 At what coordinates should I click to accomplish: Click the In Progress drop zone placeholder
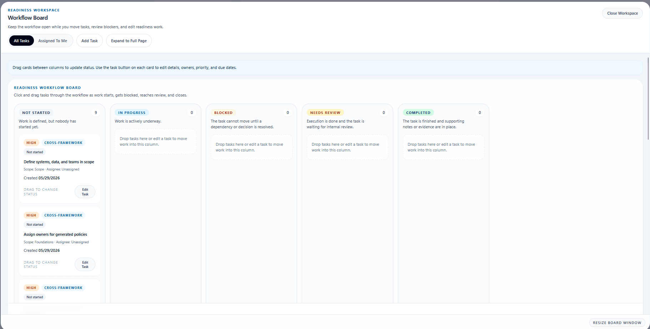[x=155, y=141]
